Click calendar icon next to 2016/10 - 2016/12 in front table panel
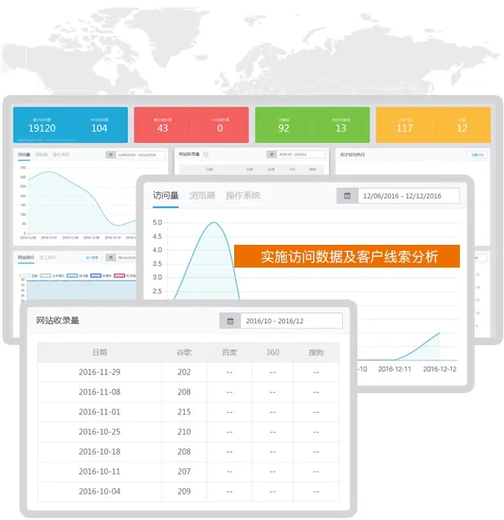This screenshot has width=504, height=520. [230, 321]
